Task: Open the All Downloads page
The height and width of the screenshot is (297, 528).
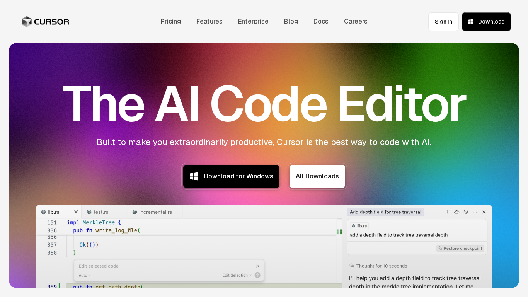Action: (x=317, y=176)
